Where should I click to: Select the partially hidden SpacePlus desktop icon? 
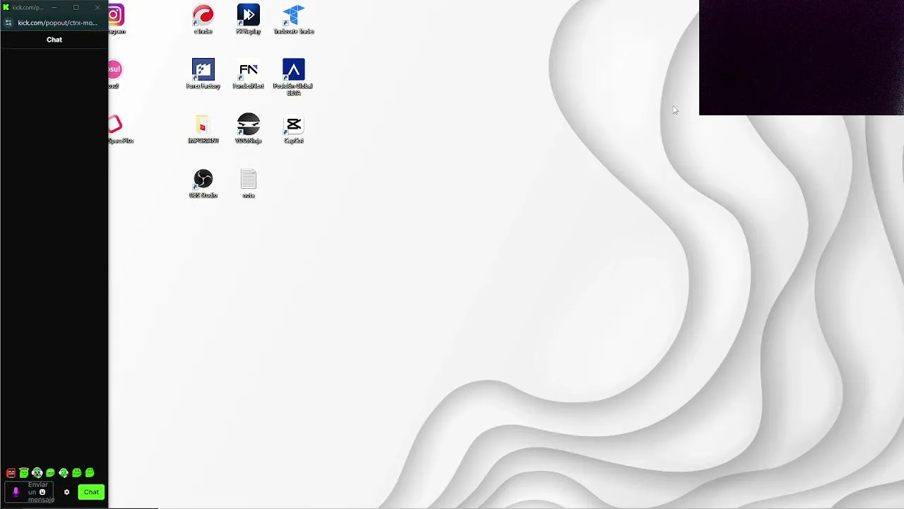[x=120, y=129]
